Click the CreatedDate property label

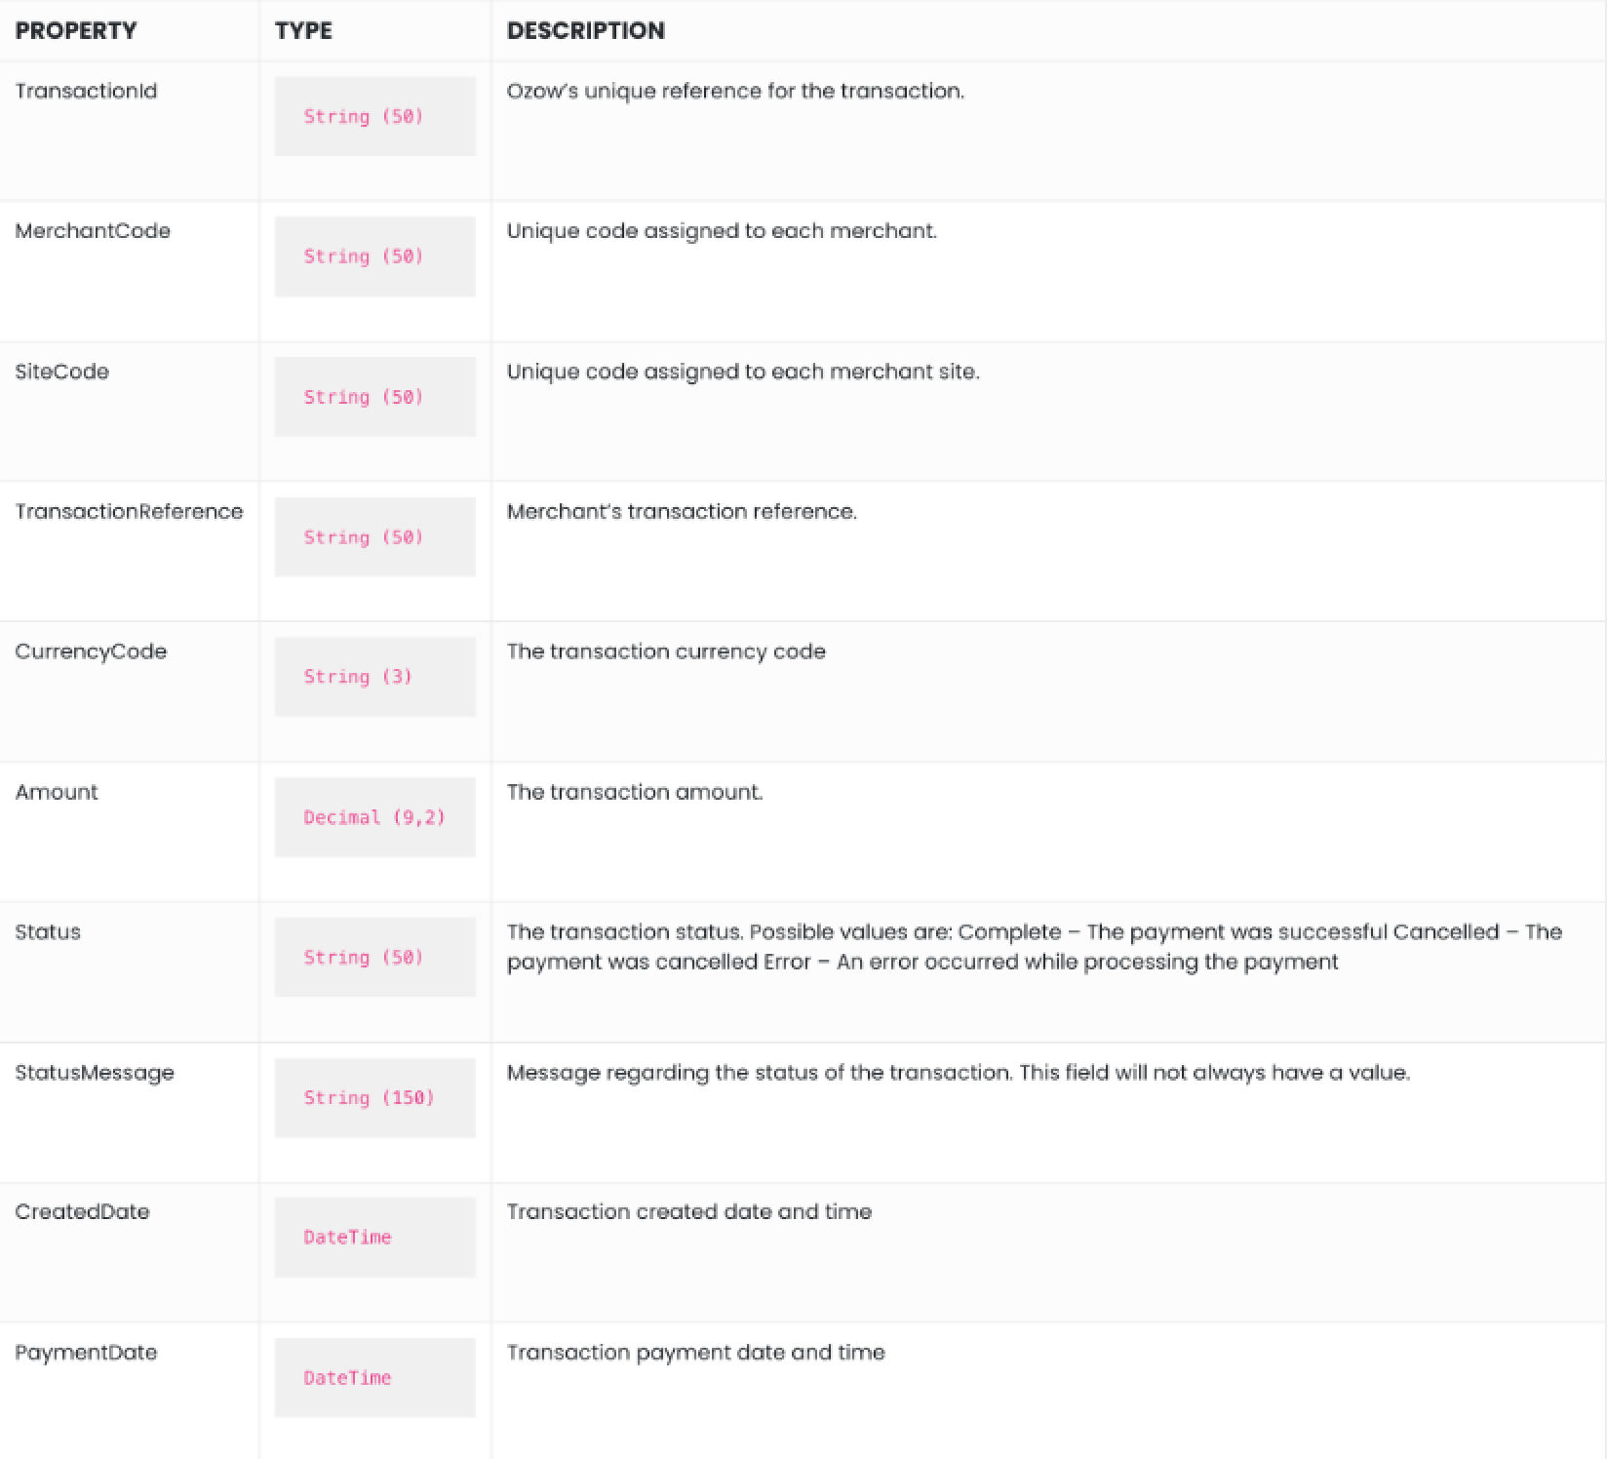point(82,1211)
